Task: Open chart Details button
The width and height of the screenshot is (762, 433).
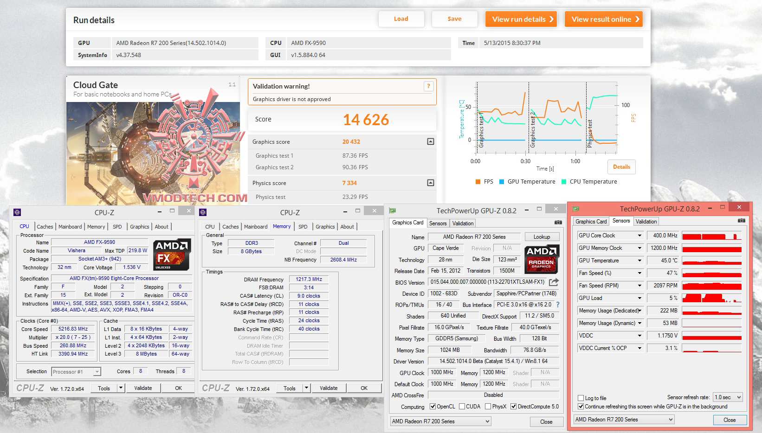Action: [x=621, y=167]
